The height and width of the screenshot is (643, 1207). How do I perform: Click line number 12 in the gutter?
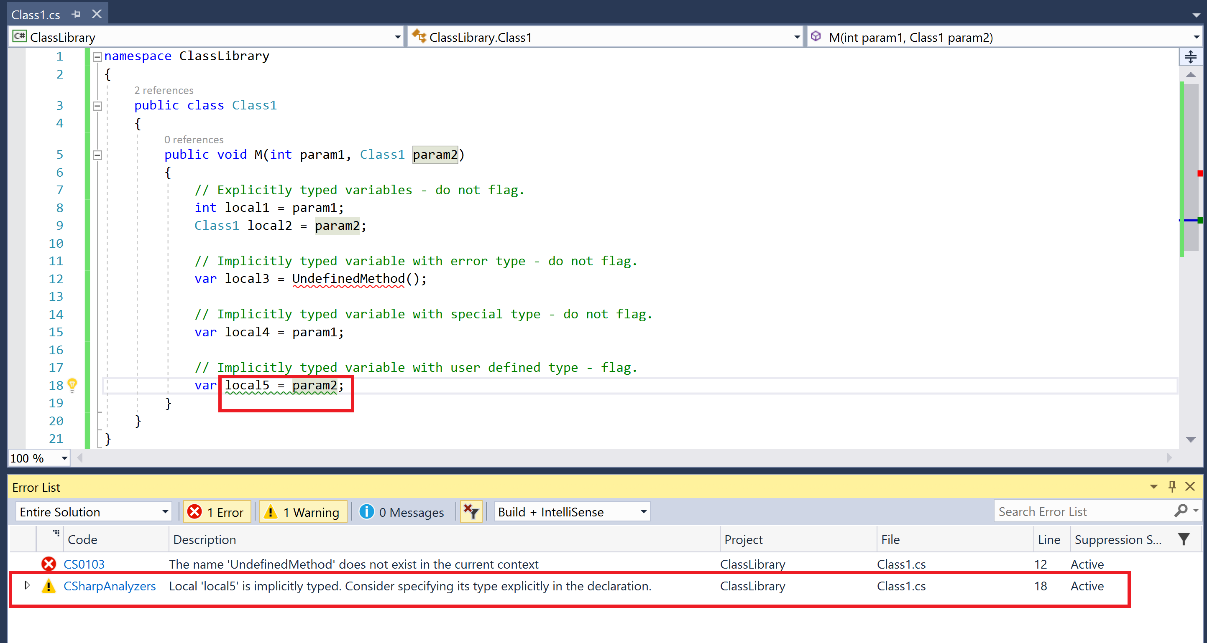[x=56, y=279]
